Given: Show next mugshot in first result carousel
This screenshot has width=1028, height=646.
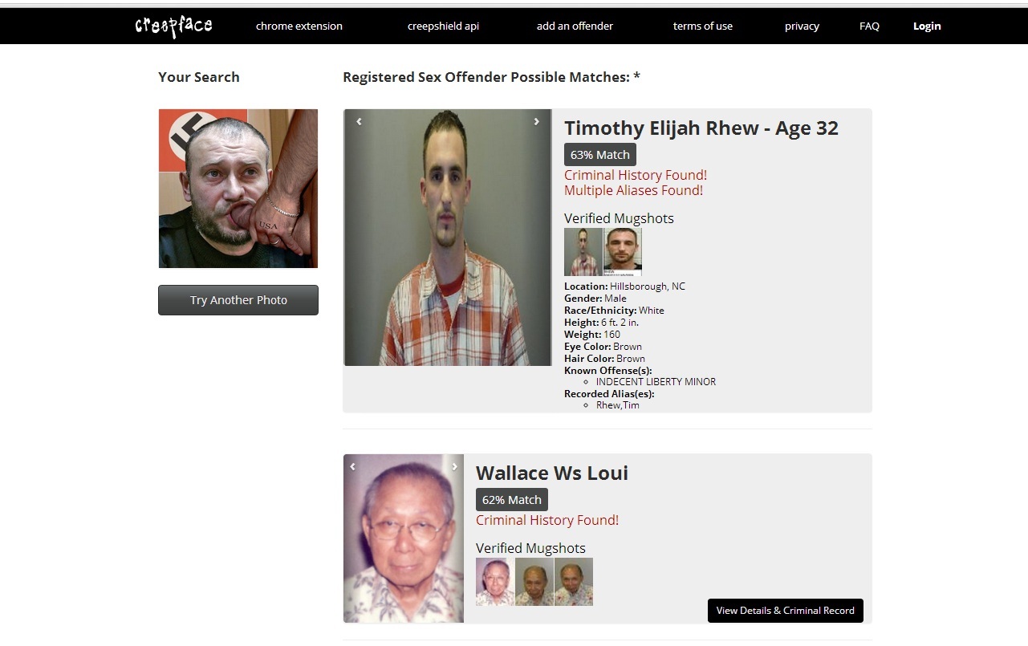Looking at the screenshot, I should (x=537, y=122).
